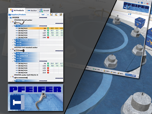This screenshot has width=152, height=114.
Task: Select DB Rd/M12 row with hef 54
Action: coord(39,28)
